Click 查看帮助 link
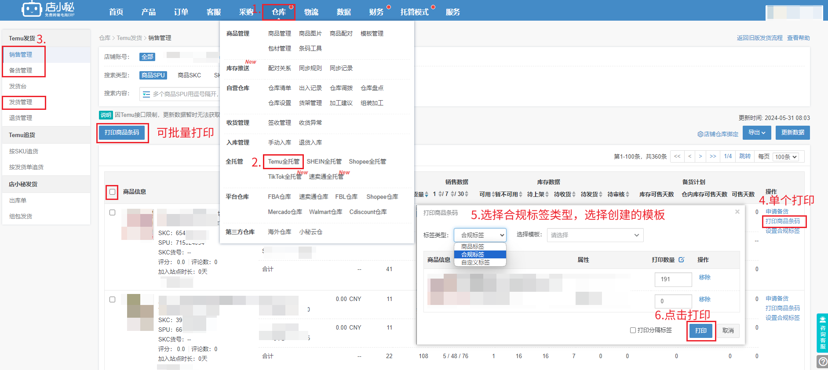Viewport: 828px width, 370px height. click(x=799, y=38)
